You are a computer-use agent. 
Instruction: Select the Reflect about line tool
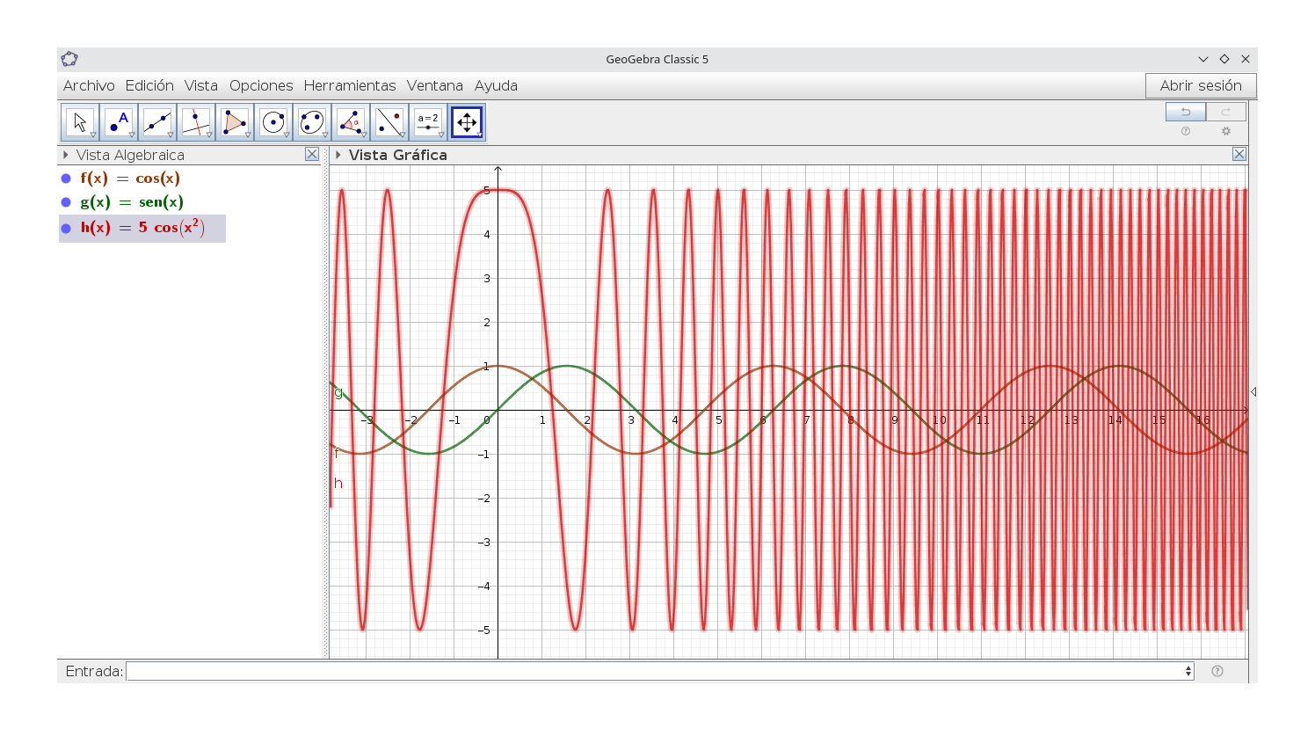coord(389,122)
